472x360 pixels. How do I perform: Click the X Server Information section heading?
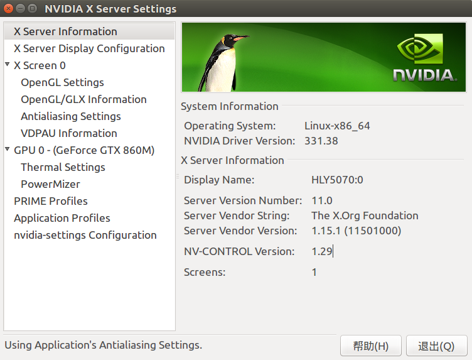[x=232, y=160]
